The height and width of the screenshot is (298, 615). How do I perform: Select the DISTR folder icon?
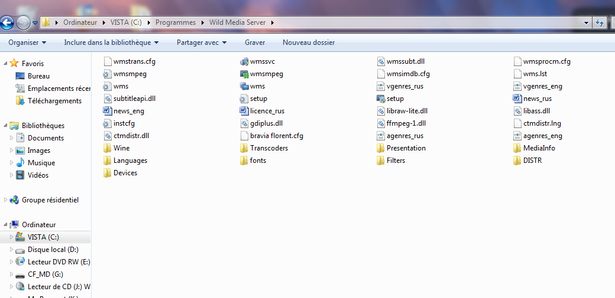coord(518,161)
